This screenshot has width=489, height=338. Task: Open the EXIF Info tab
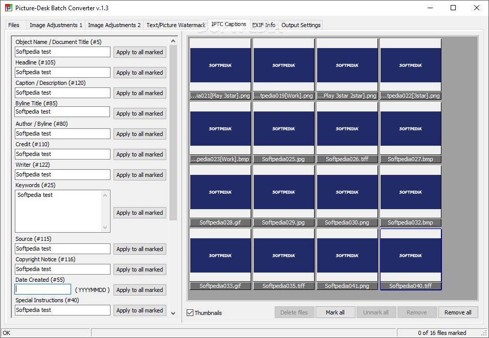pos(263,25)
